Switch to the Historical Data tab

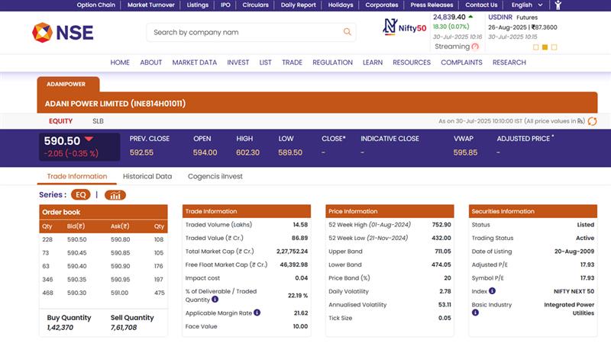(147, 176)
